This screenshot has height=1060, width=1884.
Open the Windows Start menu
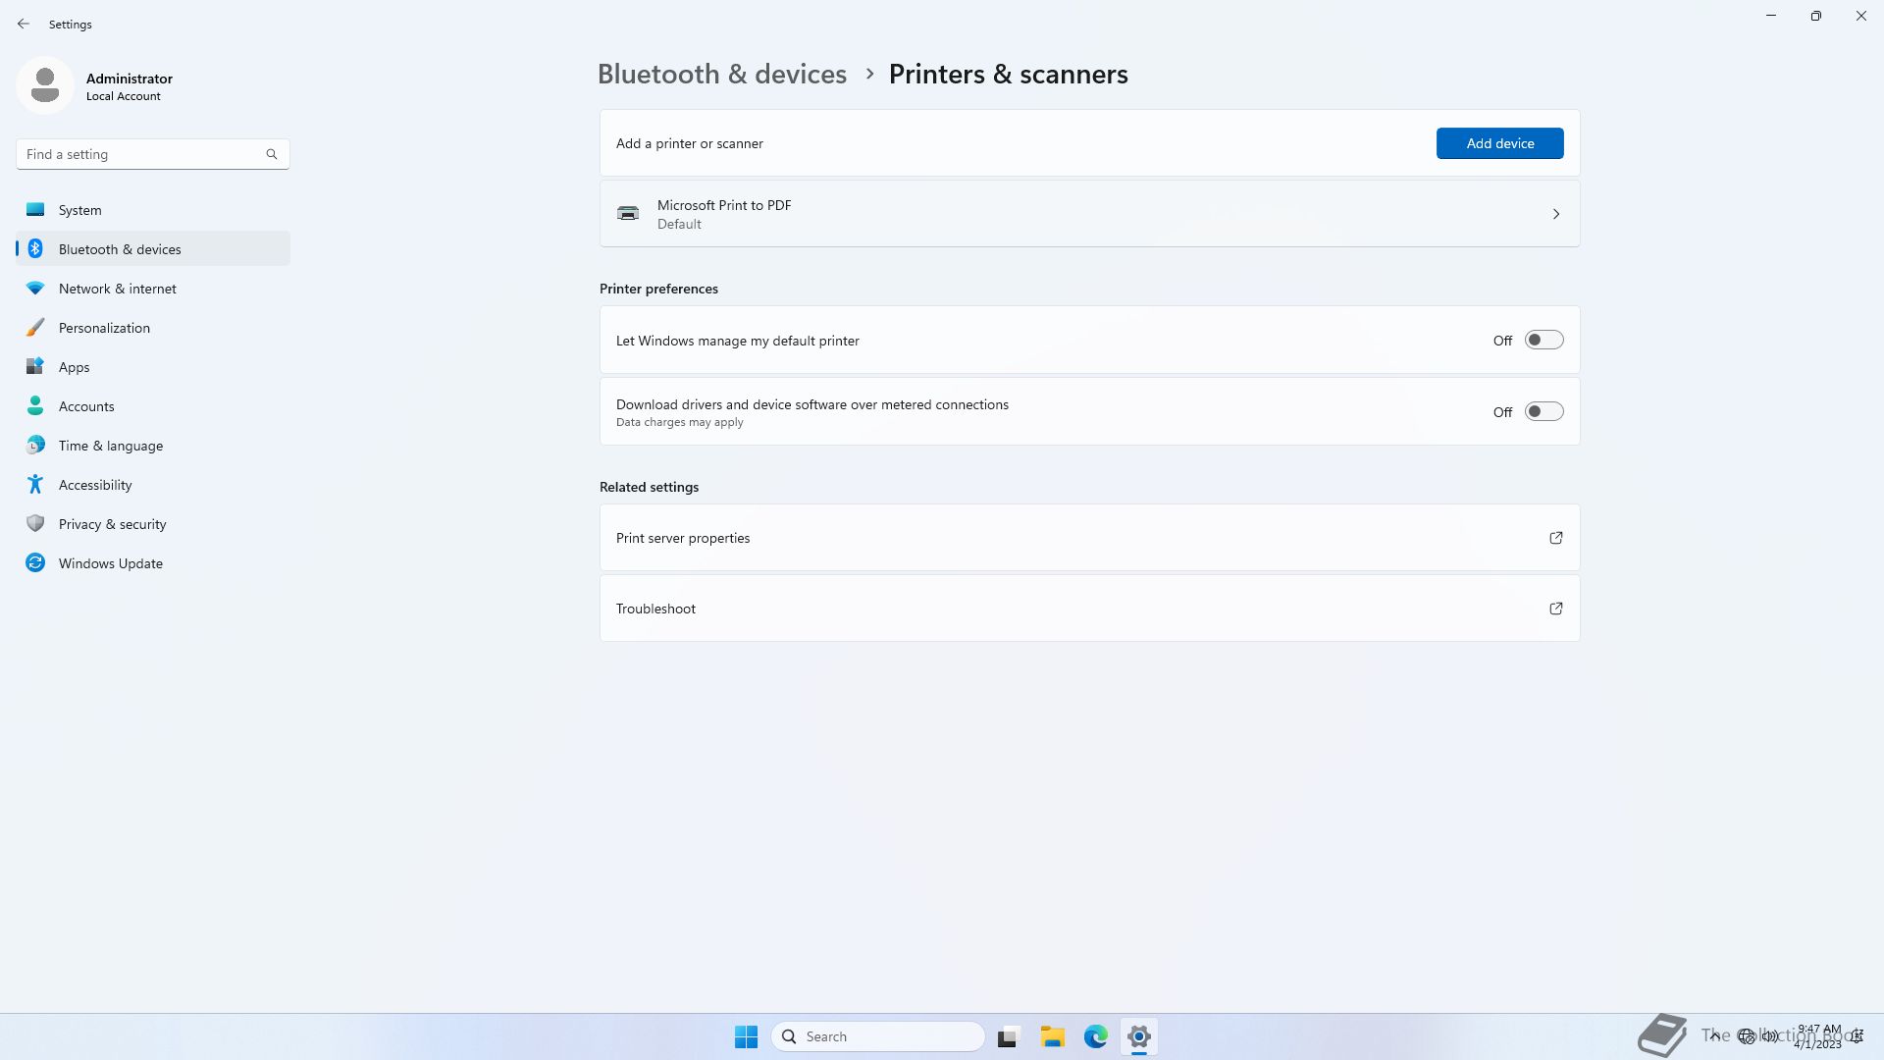coord(746,1036)
